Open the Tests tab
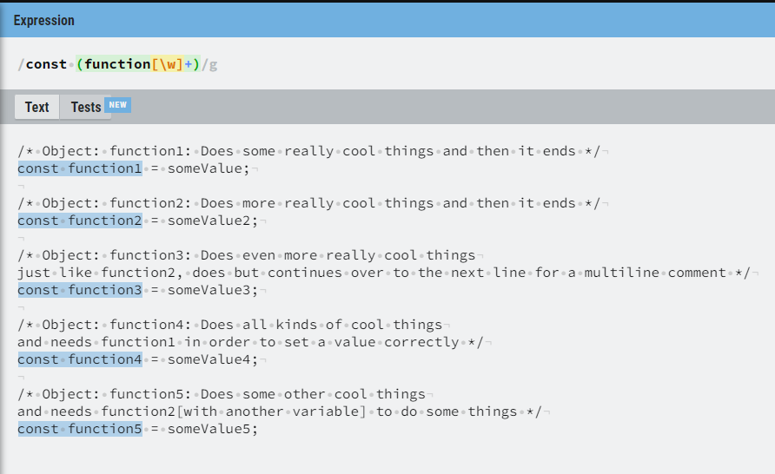This screenshot has height=474, width=775. 85,107
